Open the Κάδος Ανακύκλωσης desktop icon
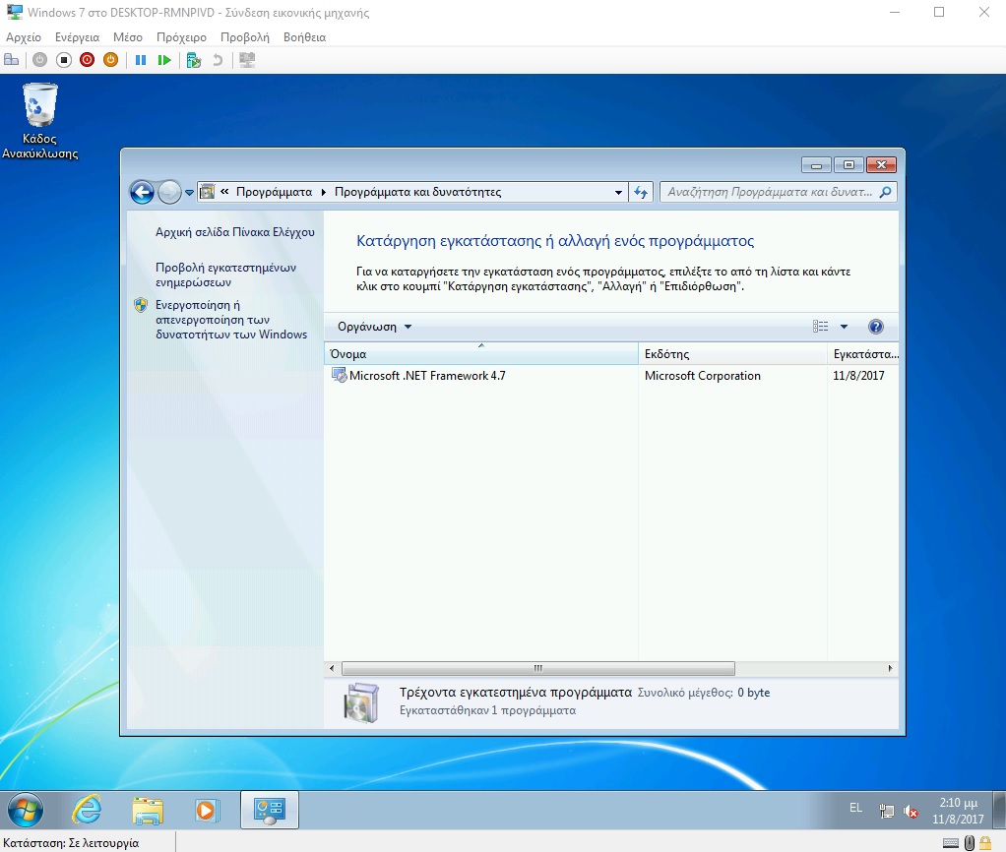The width and height of the screenshot is (1006, 852). click(x=39, y=121)
